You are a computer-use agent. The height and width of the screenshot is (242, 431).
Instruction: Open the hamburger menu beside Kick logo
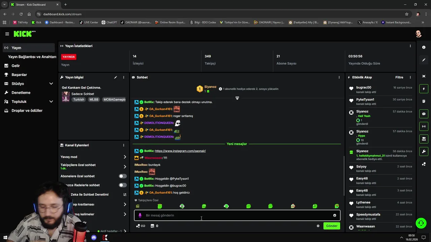pyautogui.click(x=7, y=34)
